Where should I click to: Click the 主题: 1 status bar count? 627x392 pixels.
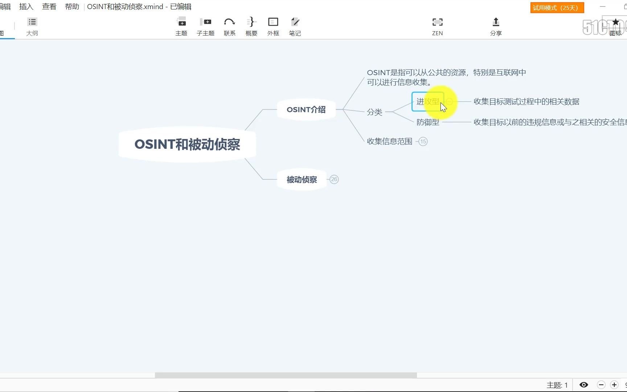557,385
